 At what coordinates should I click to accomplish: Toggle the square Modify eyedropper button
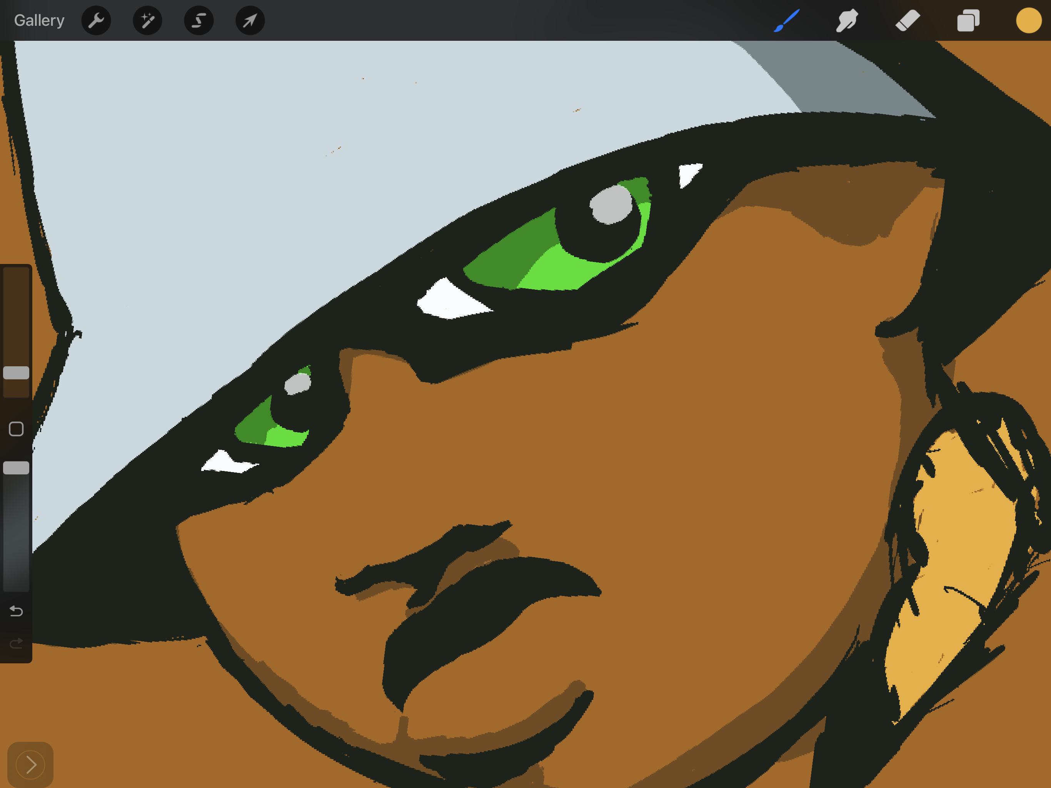point(16,429)
